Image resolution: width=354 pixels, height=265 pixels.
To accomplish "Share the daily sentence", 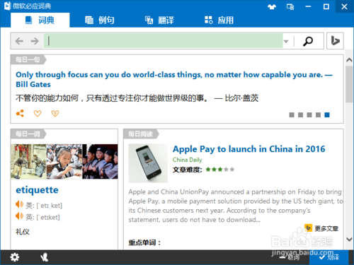I will point(20,113).
